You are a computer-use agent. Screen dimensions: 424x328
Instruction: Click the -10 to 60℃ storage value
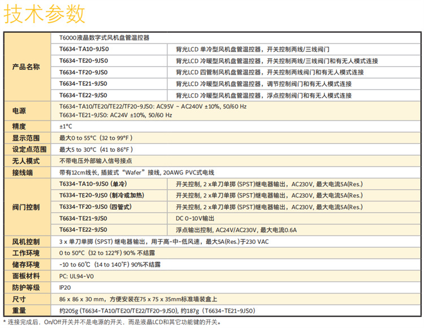(110, 265)
